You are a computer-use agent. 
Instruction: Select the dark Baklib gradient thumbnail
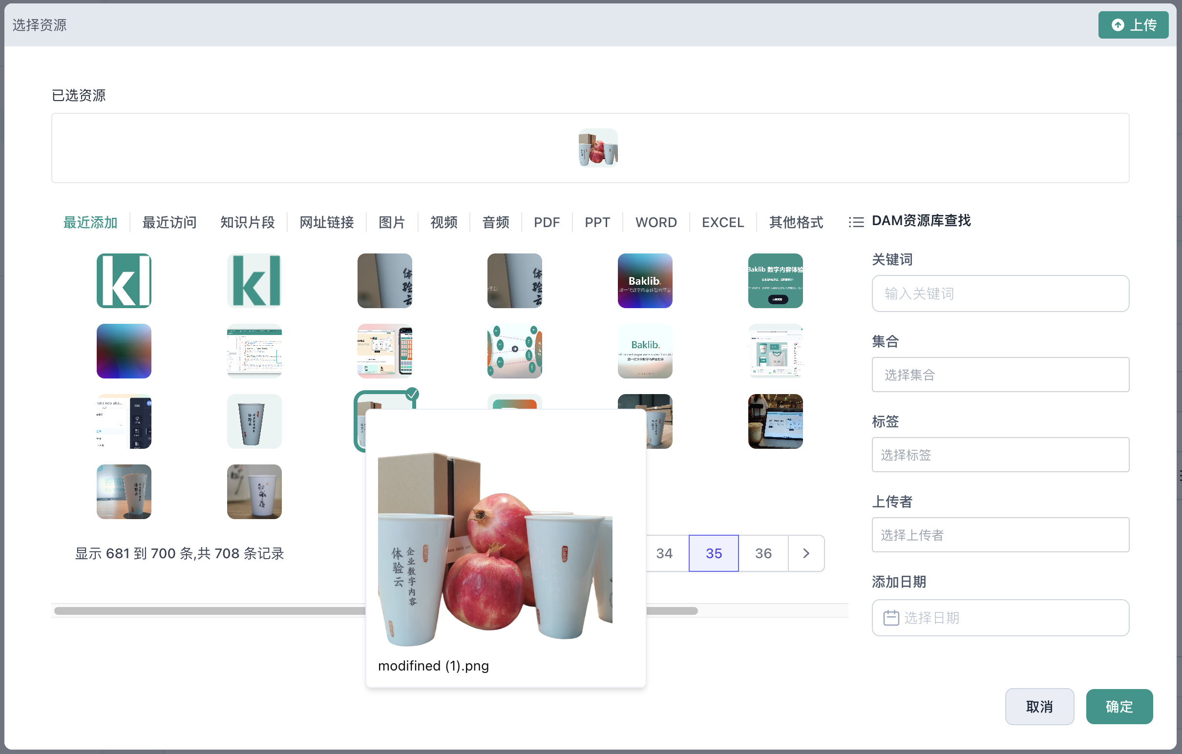click(x=645, y=281)
